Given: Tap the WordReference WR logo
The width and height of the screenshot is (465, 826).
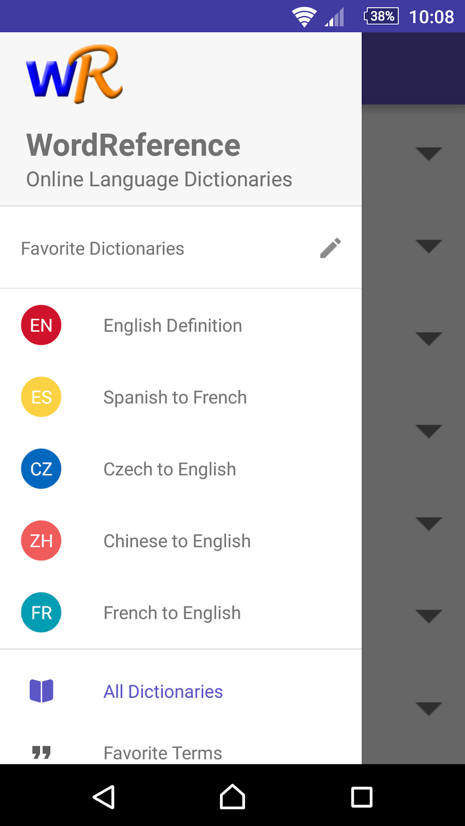Looking at the screenshot, I should (74, 74).
